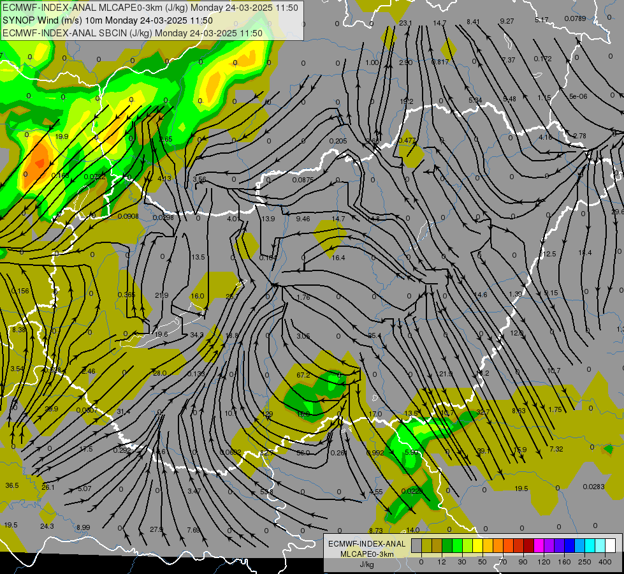Click the map value '5e-06'

point(578,96)
